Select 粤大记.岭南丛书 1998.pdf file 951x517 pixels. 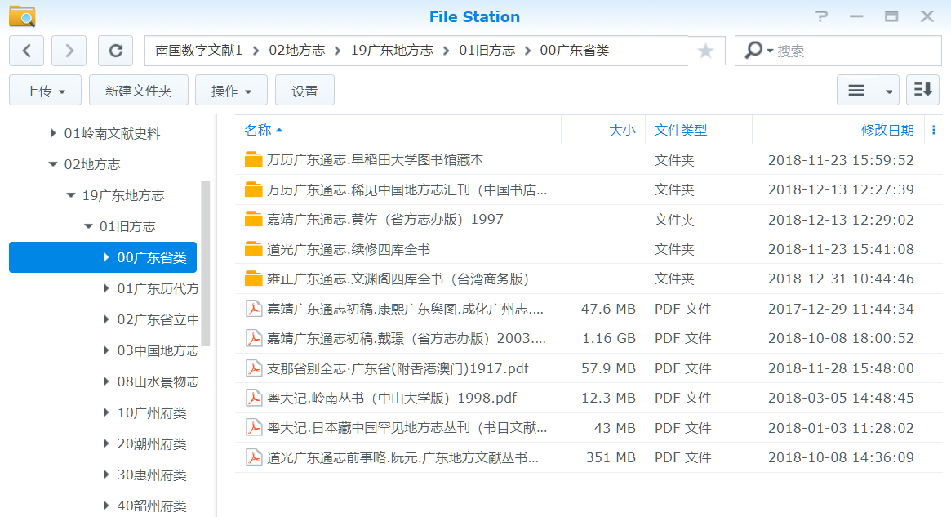(x=392, y=398)
